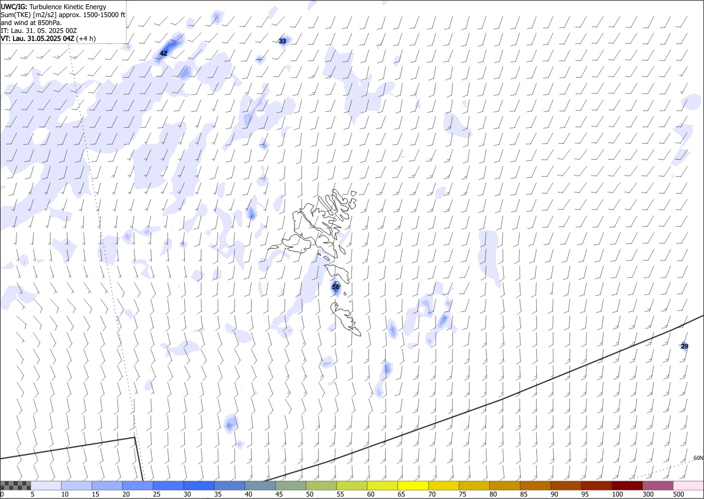Select the 300–500 mauve legend swatch
Screen dimensions: 704x499
(x=657, y=486)
